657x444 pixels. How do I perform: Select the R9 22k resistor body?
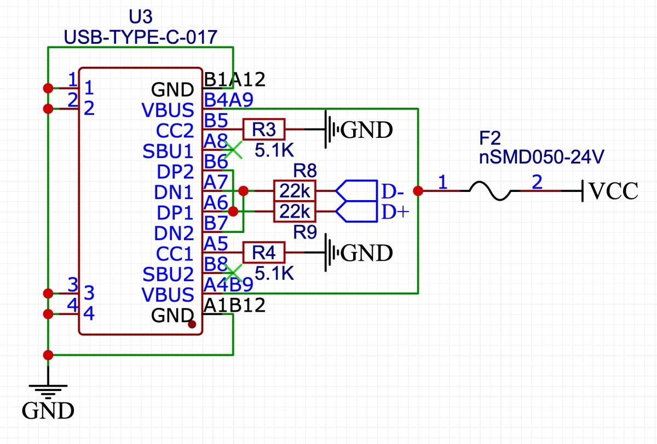click(x=295, y=211)
